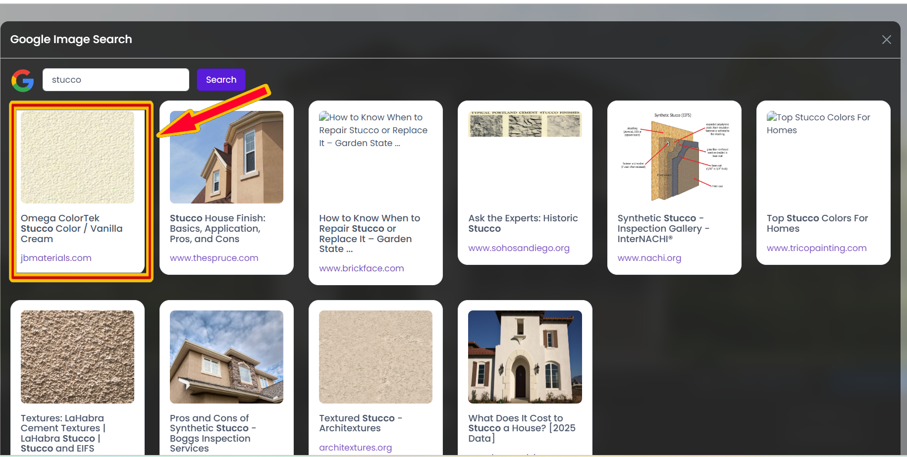Click the Google logo icon

pos(23,80)
